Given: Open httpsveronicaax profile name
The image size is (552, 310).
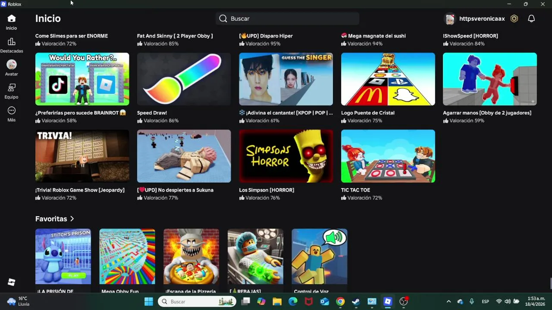Looking at the screenshot, I should pyautogui.click(x=482, y=19).
